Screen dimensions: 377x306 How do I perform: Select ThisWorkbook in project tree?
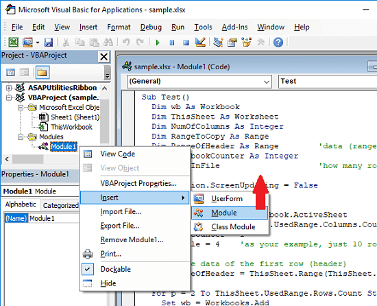(x=71, y=127)
